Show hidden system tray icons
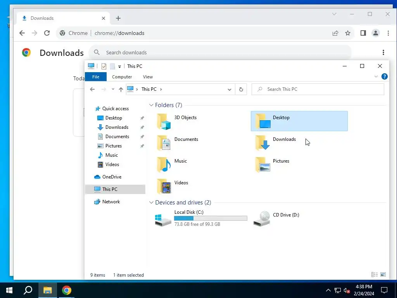 [328, 290]
